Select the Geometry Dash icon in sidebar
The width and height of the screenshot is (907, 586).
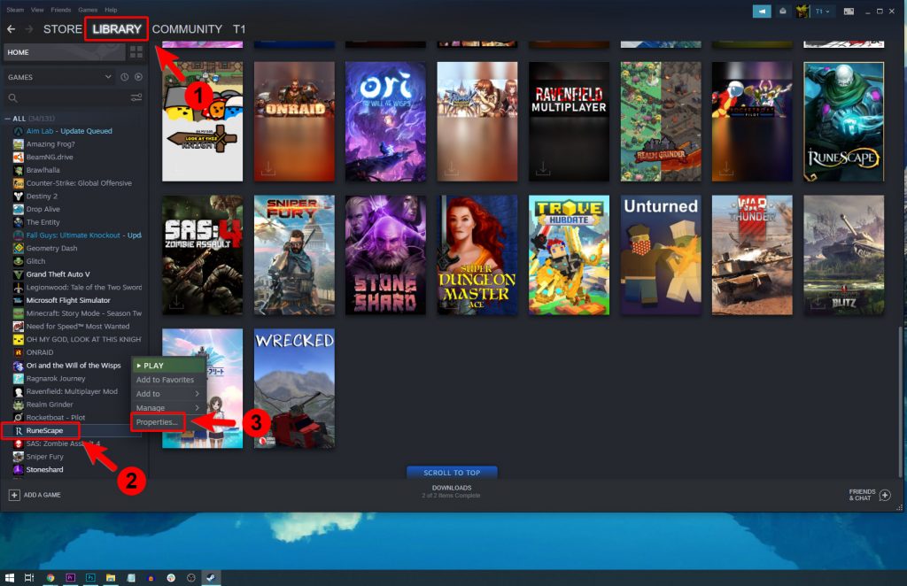point(19,249)
